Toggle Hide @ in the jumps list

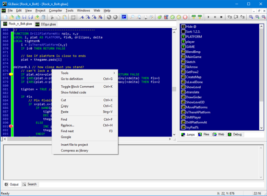pos(189,27)
